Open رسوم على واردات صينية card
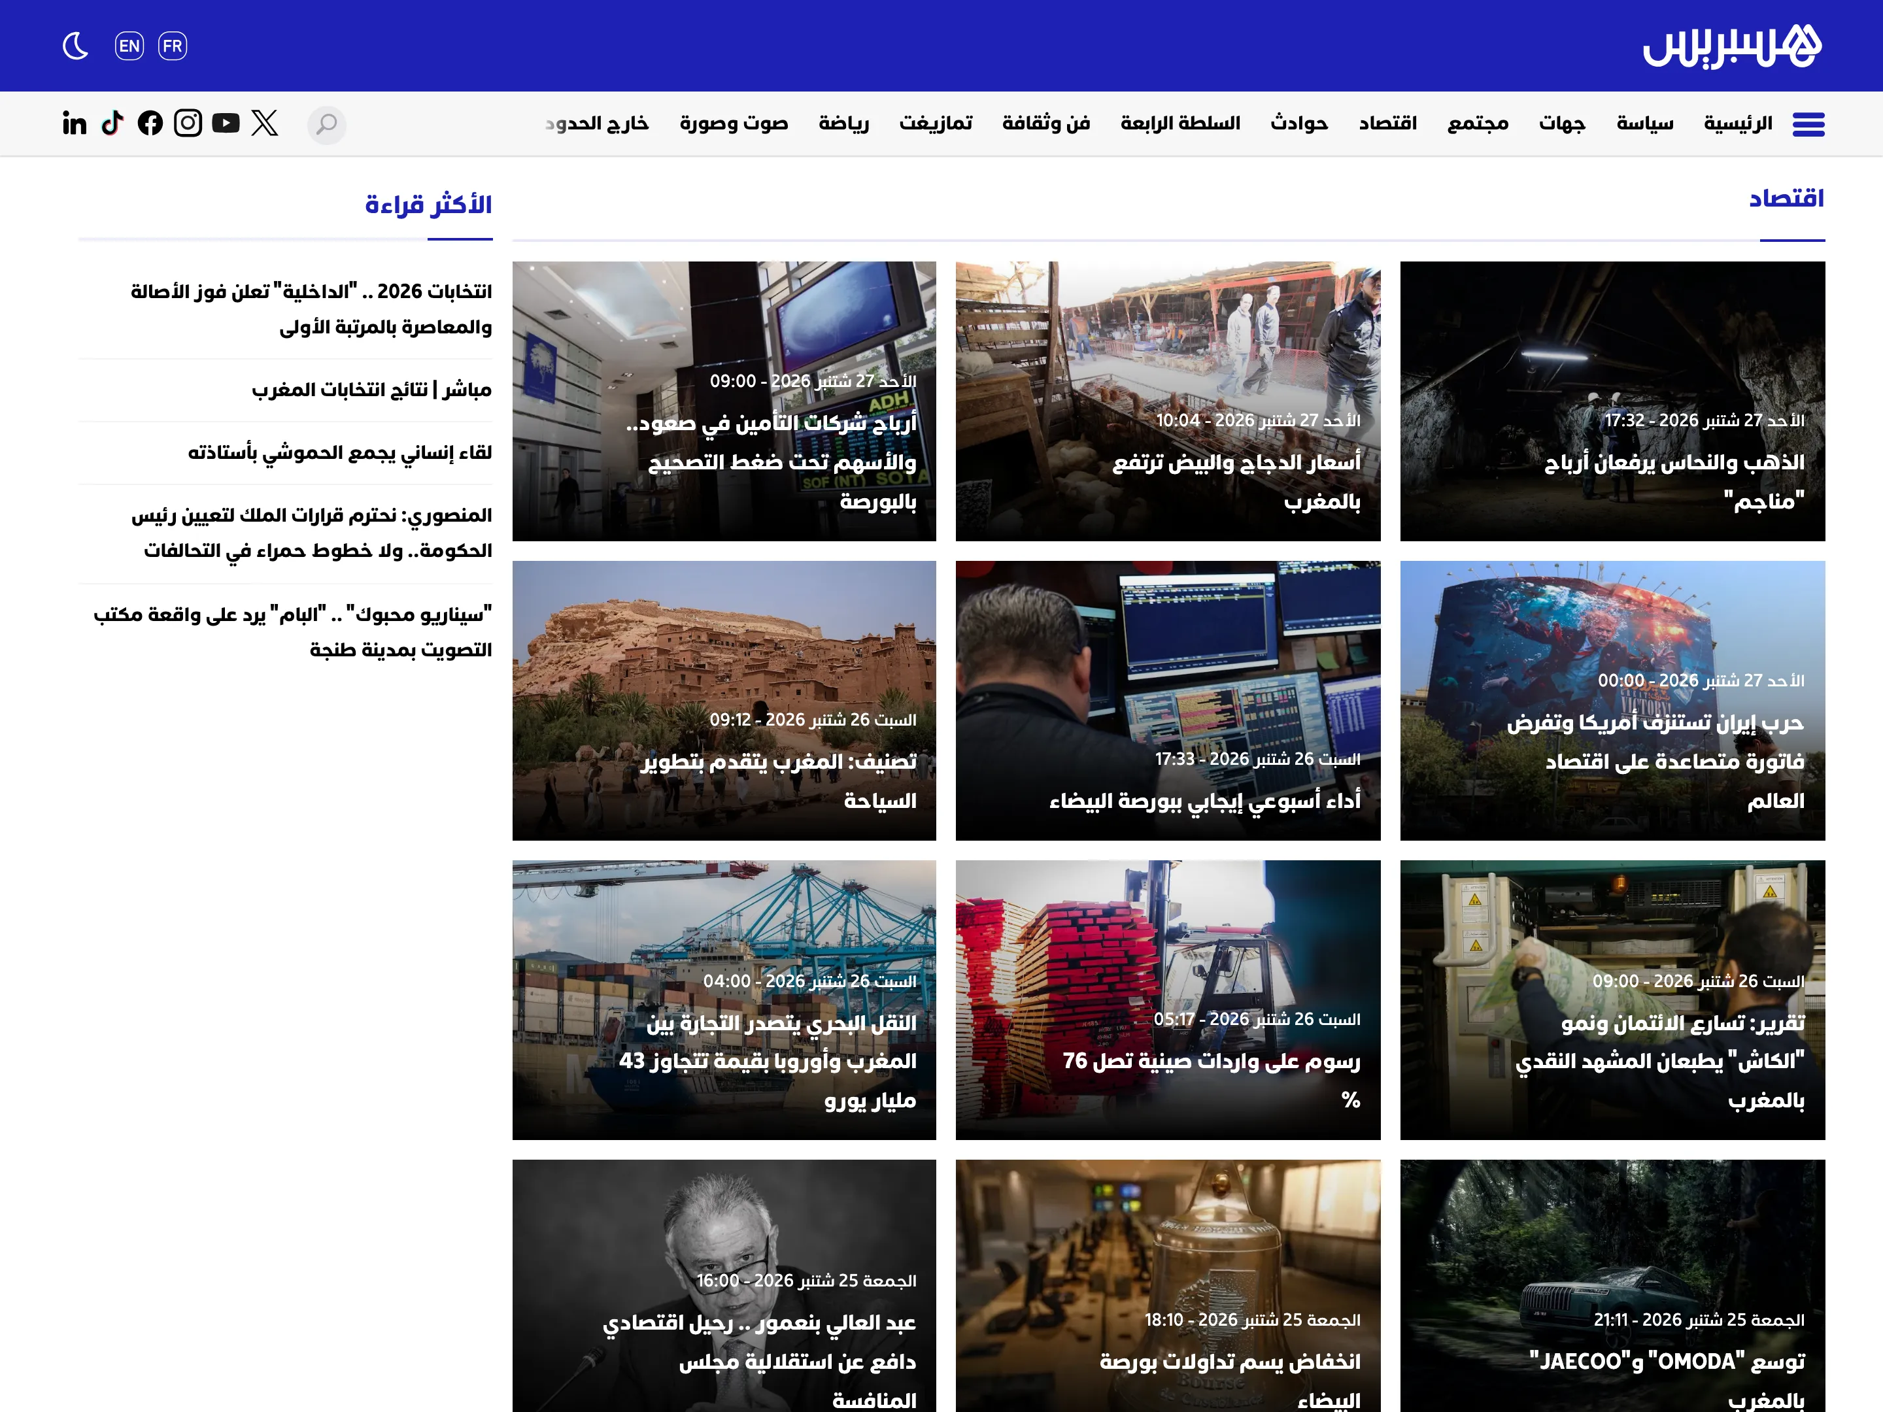 point(1168,1000)
